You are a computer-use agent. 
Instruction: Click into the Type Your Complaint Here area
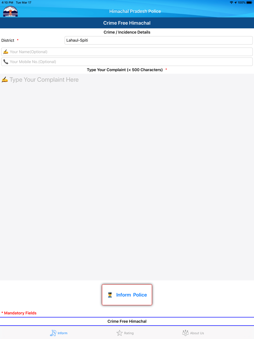[127, 177]
